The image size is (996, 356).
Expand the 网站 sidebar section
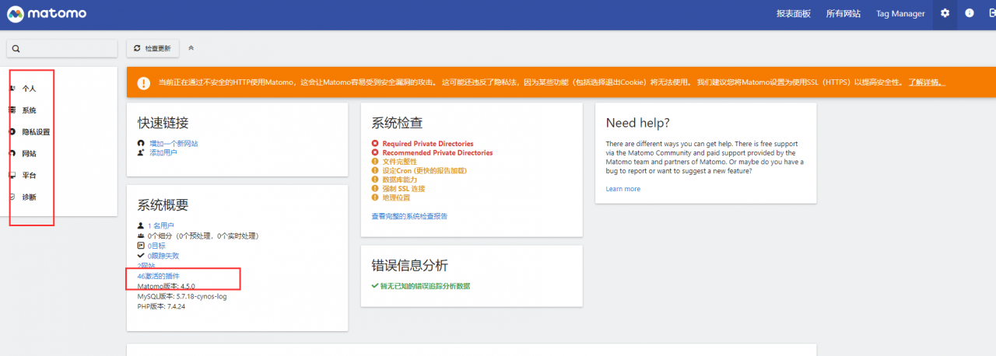click(x=29, y=154)
